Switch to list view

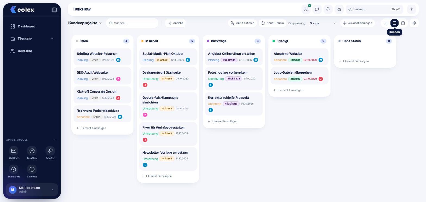pos(386,23)
